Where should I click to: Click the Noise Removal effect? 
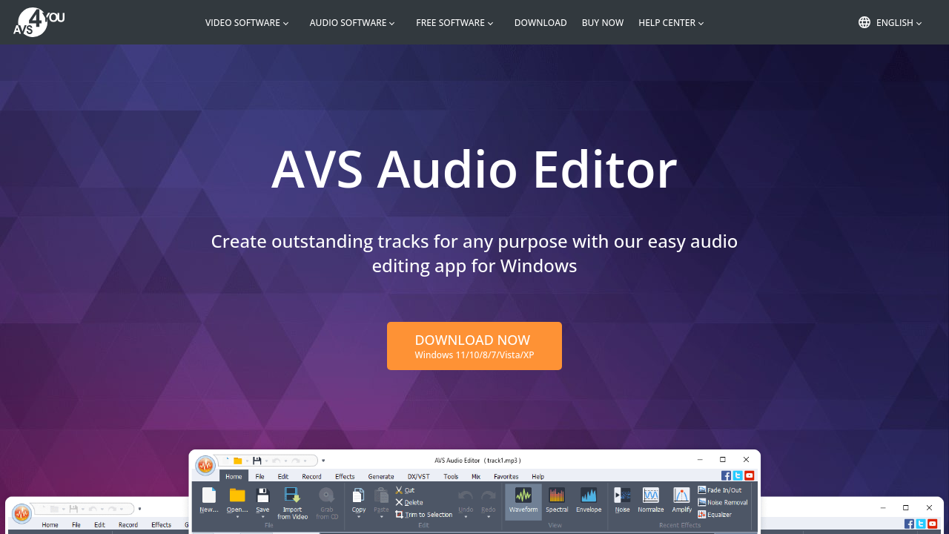[723, 503]
